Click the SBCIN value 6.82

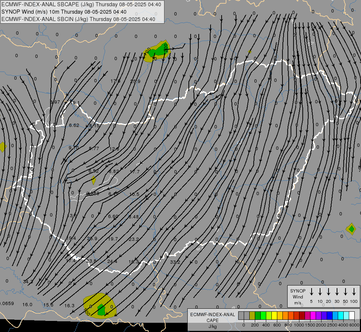point(114,172)
